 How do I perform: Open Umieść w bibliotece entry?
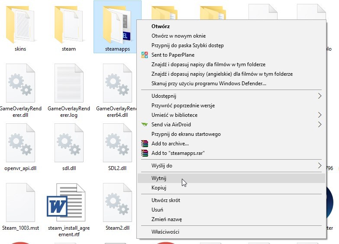coord(231,115)
